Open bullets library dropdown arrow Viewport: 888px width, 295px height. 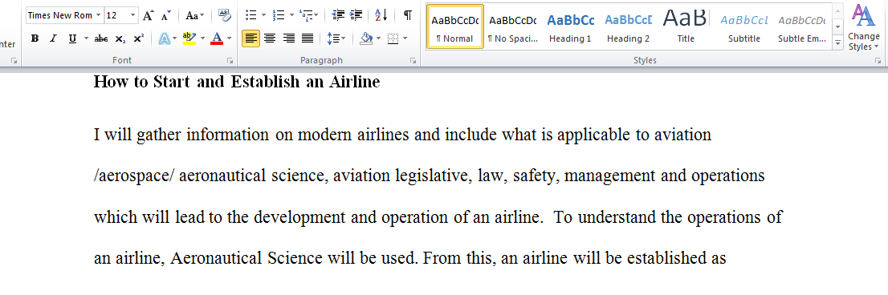[263, 15]
